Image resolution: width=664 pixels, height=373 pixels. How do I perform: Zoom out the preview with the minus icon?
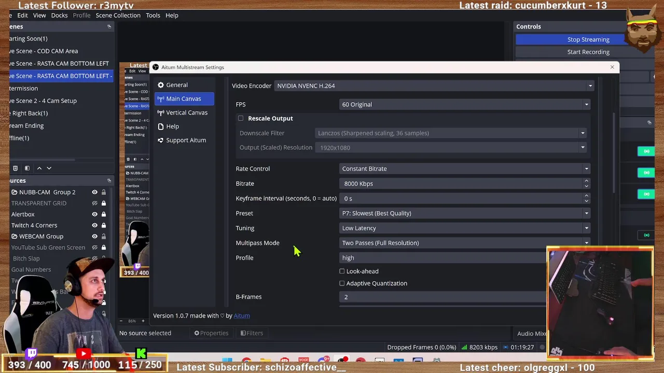click(121, 321)
